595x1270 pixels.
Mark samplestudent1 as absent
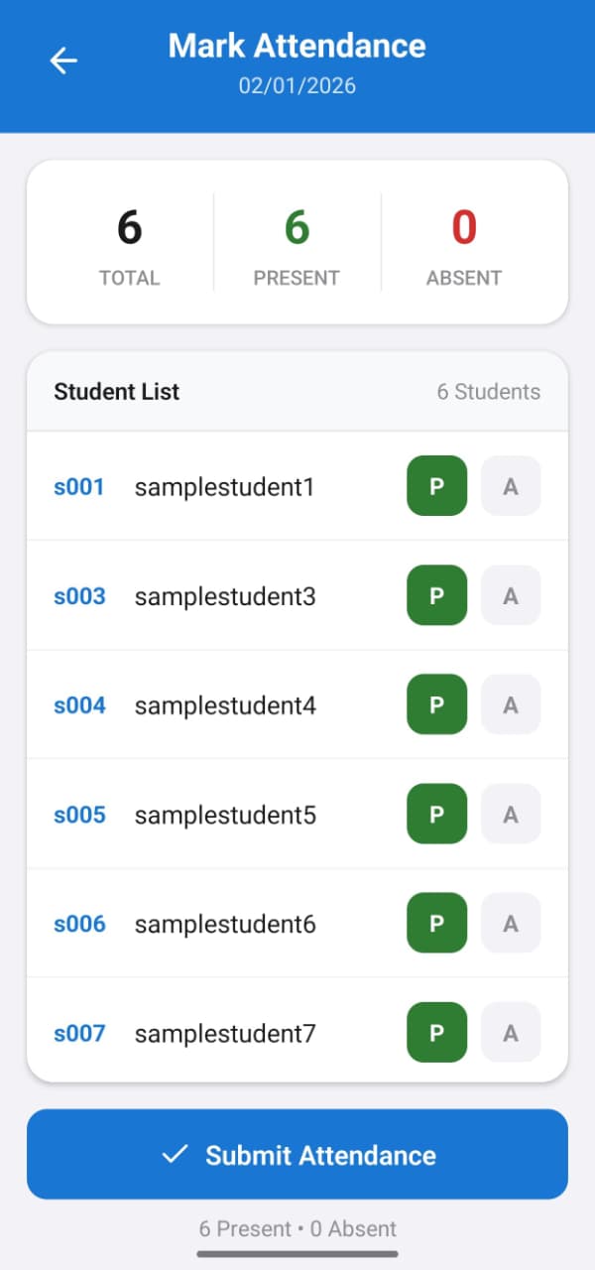(511, 486)
